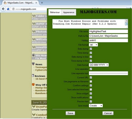Open the 16 best review link
This screenshot has height=119, width=132.
(41, 79)
